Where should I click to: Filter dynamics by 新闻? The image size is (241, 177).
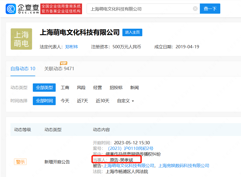pyautogui.click(x=134, y=87)
